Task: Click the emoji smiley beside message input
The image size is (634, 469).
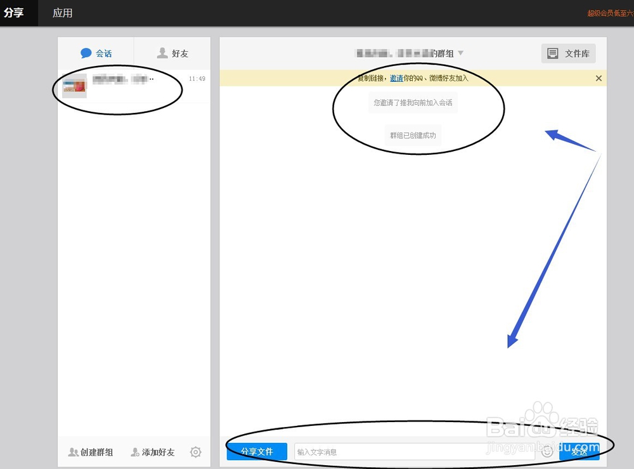Action: 547,451
